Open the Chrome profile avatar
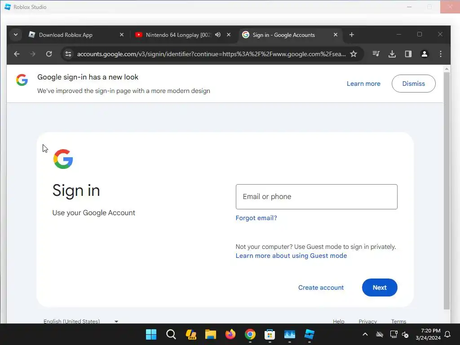The image size is (460, 345). pyautogui.click(x=424, y=54)
